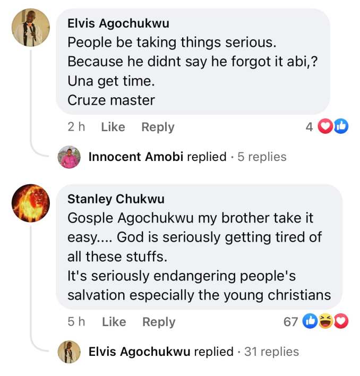Open Innocent Amobi's small avatar

(x=69, y=157)
